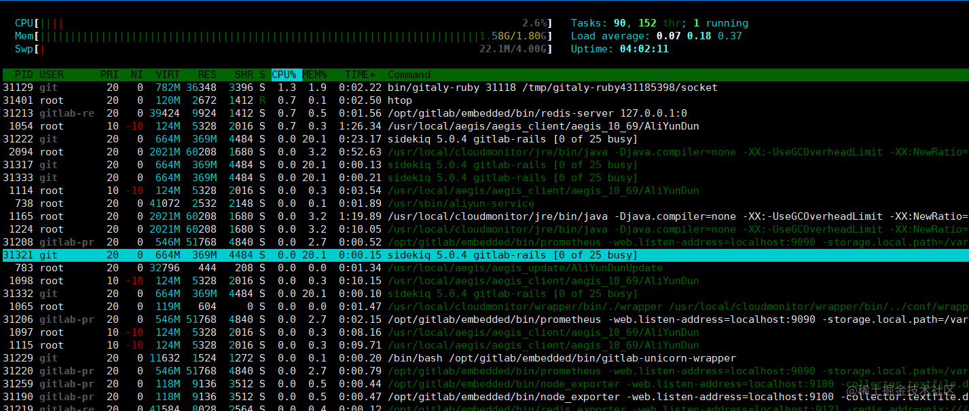Select the htop process row PID 31401
The image size is (969, 411).
tap(484, 100)
